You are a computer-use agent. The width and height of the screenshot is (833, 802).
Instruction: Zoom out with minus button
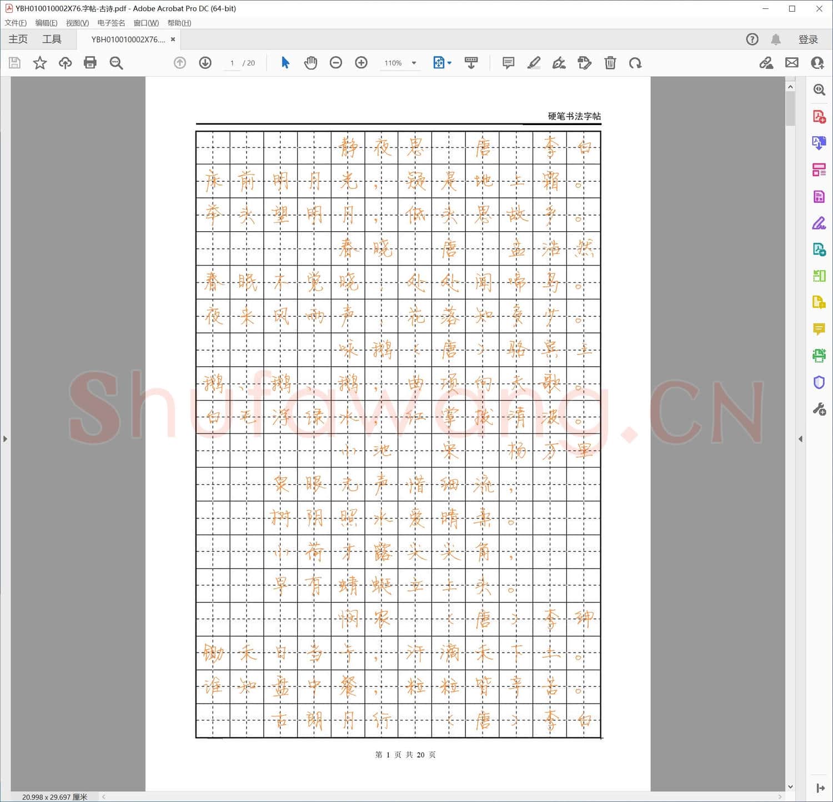(x=336, y=63)
